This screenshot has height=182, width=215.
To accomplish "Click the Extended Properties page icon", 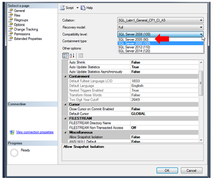I will [11, 39].
